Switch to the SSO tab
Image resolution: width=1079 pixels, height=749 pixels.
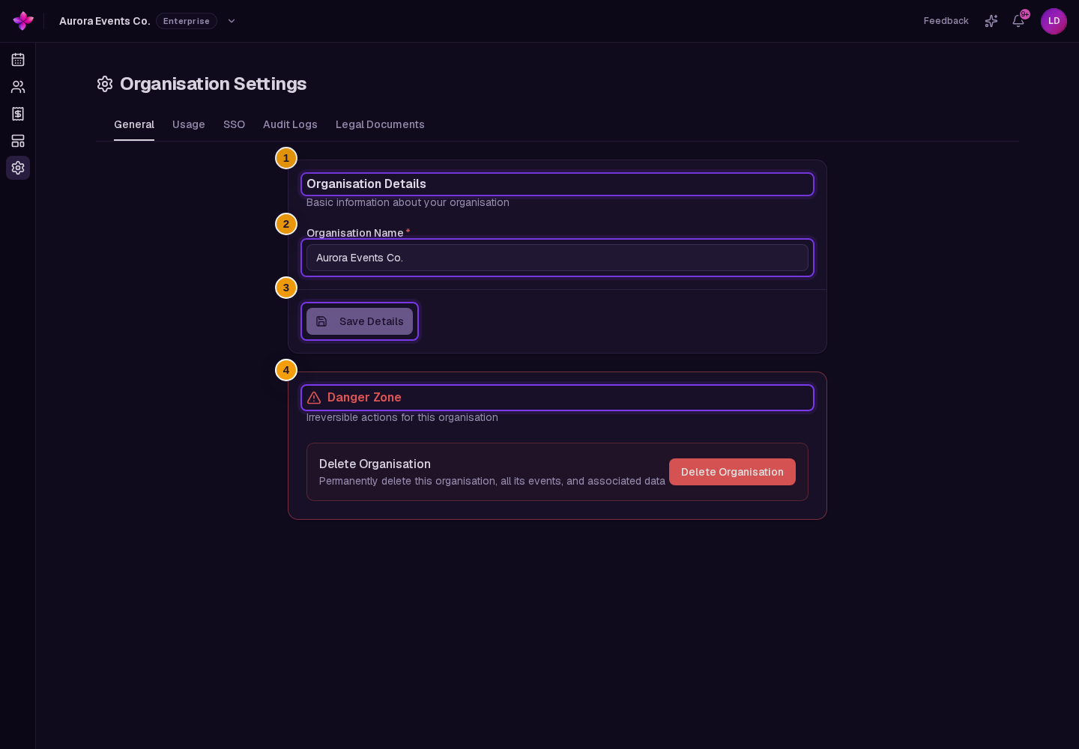pos(234,124)
